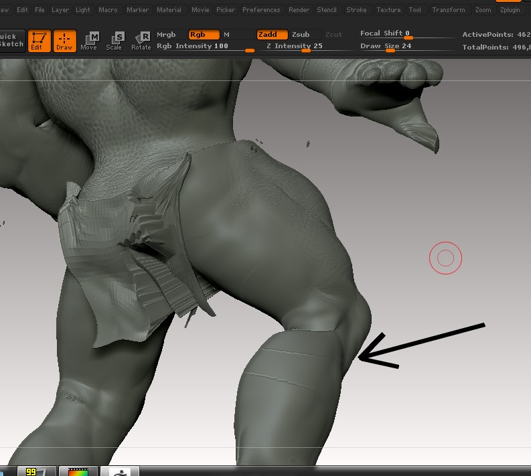Click the rainbow film taskbar icon
This screenshot has height=476, width=531.
(x=78, y=471)
